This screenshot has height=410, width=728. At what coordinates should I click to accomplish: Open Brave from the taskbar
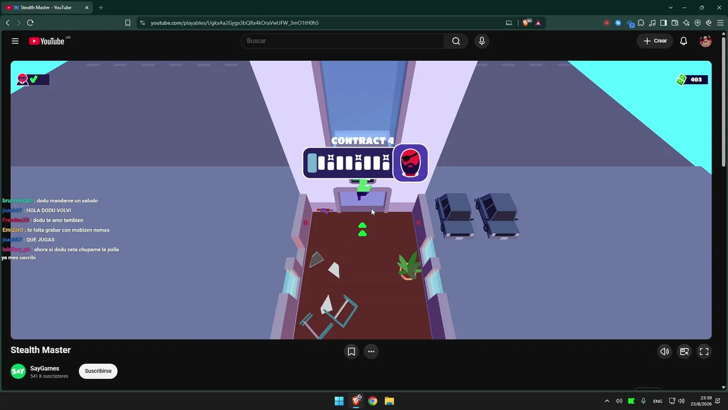357,401
